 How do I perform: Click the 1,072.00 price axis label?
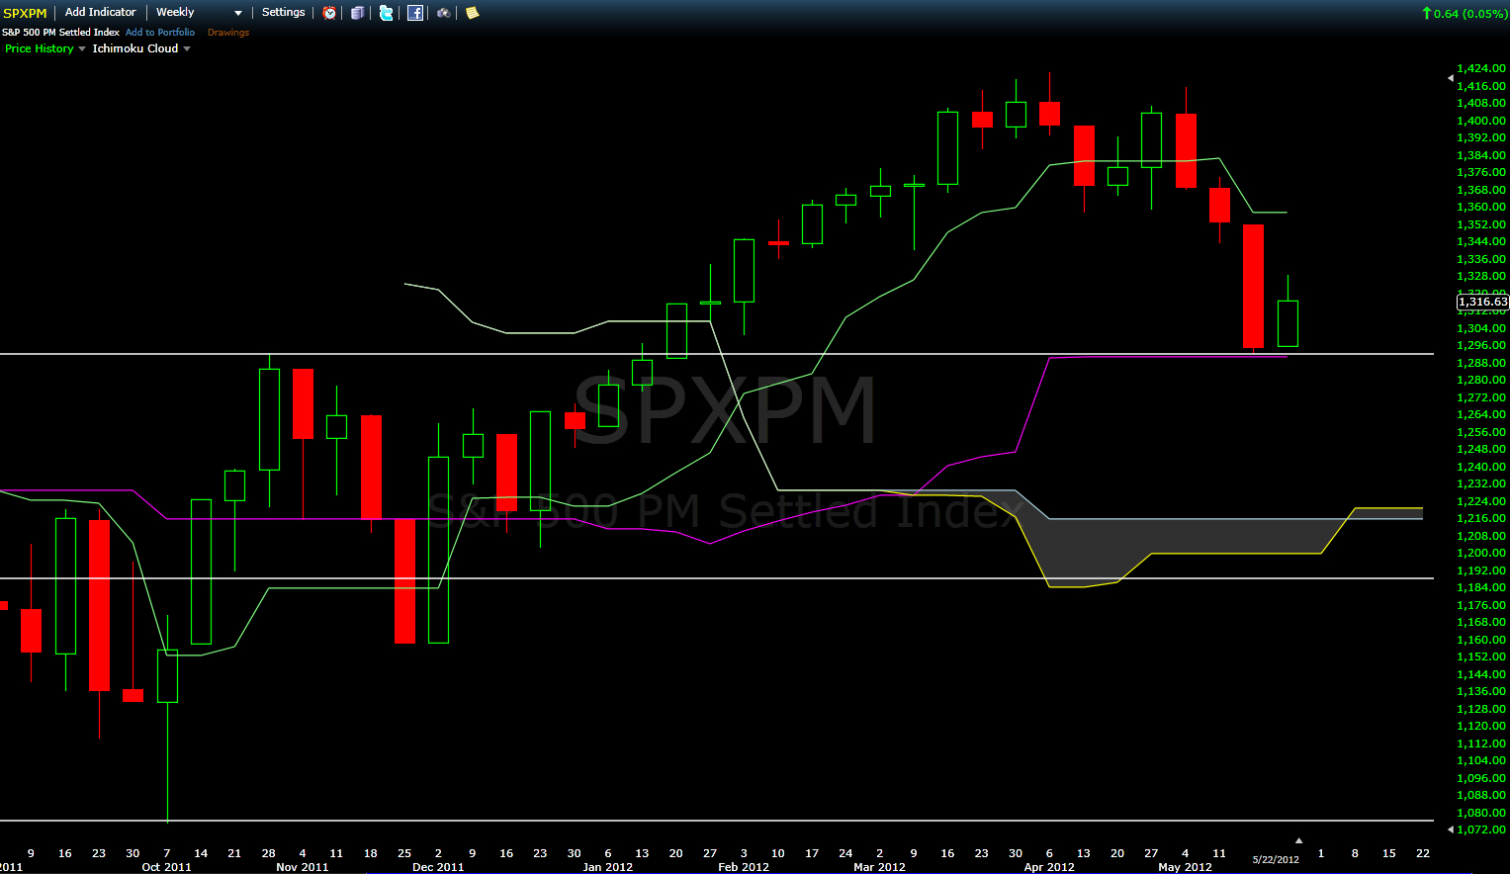tap(1481, 830)
